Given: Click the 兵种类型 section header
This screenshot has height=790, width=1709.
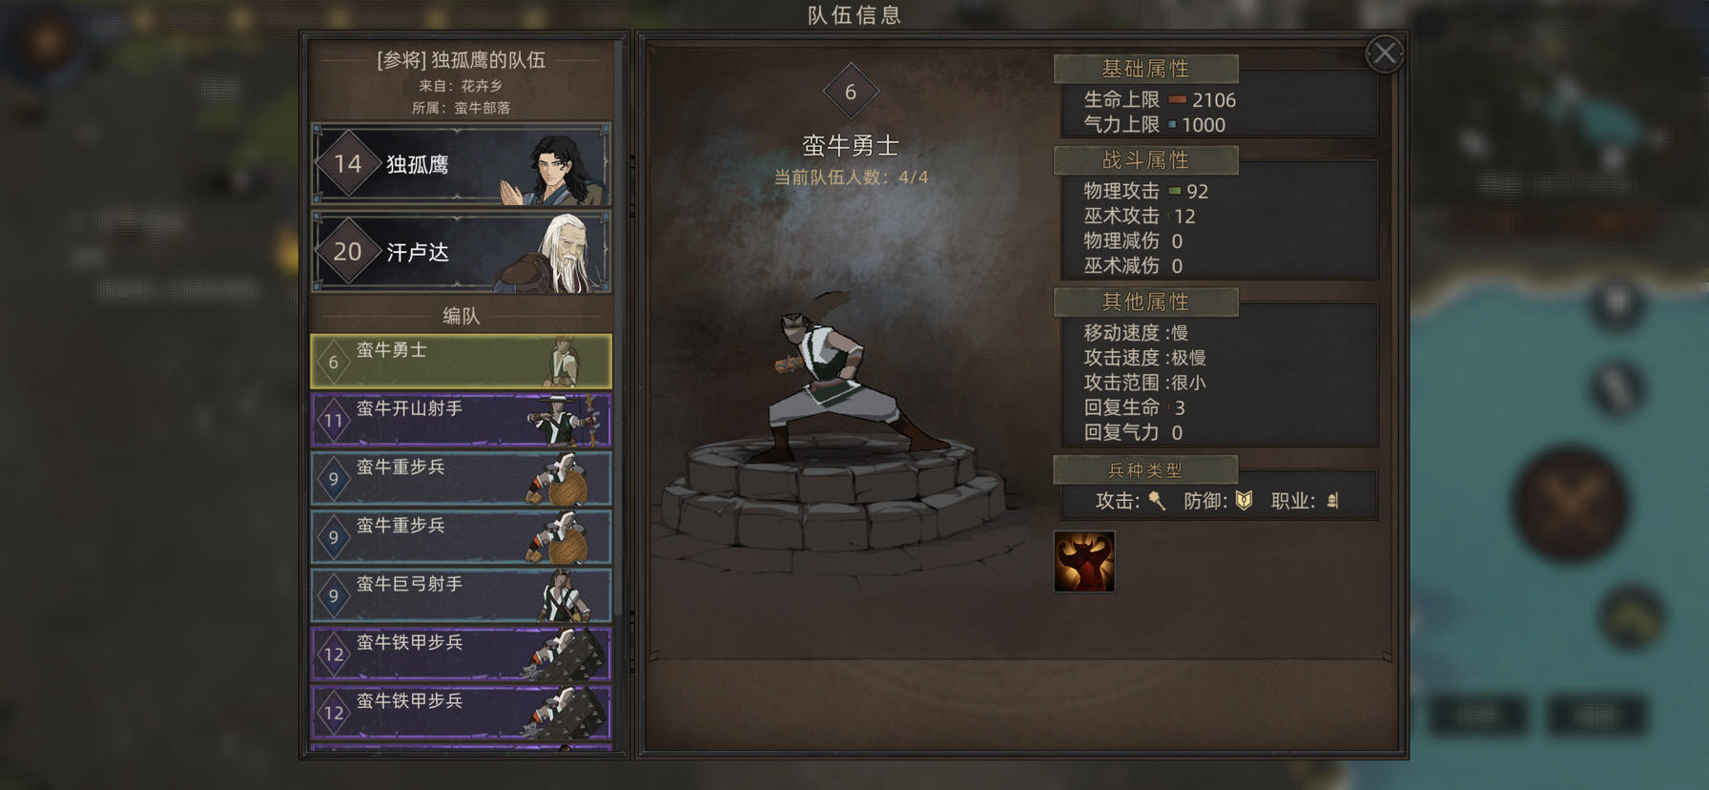Looking at the screenshot, I should (1145, 470).
